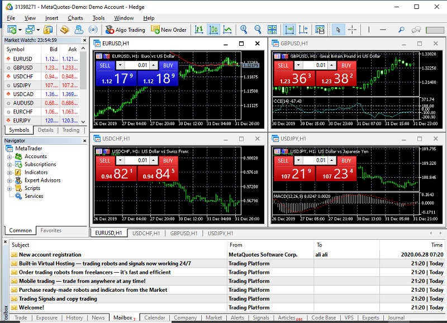The image size is (447, 323).
Task: Open volume dropdown on USDJPY chart panel
Action: [298, 160]
